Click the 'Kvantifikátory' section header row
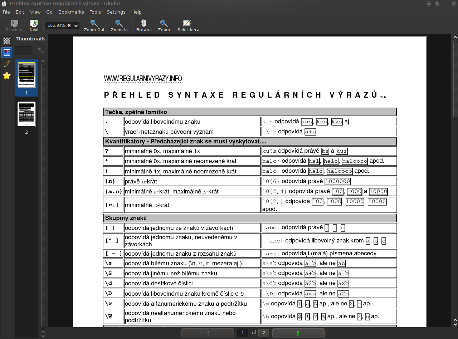 pyautogui.click(x=250, y=141)
